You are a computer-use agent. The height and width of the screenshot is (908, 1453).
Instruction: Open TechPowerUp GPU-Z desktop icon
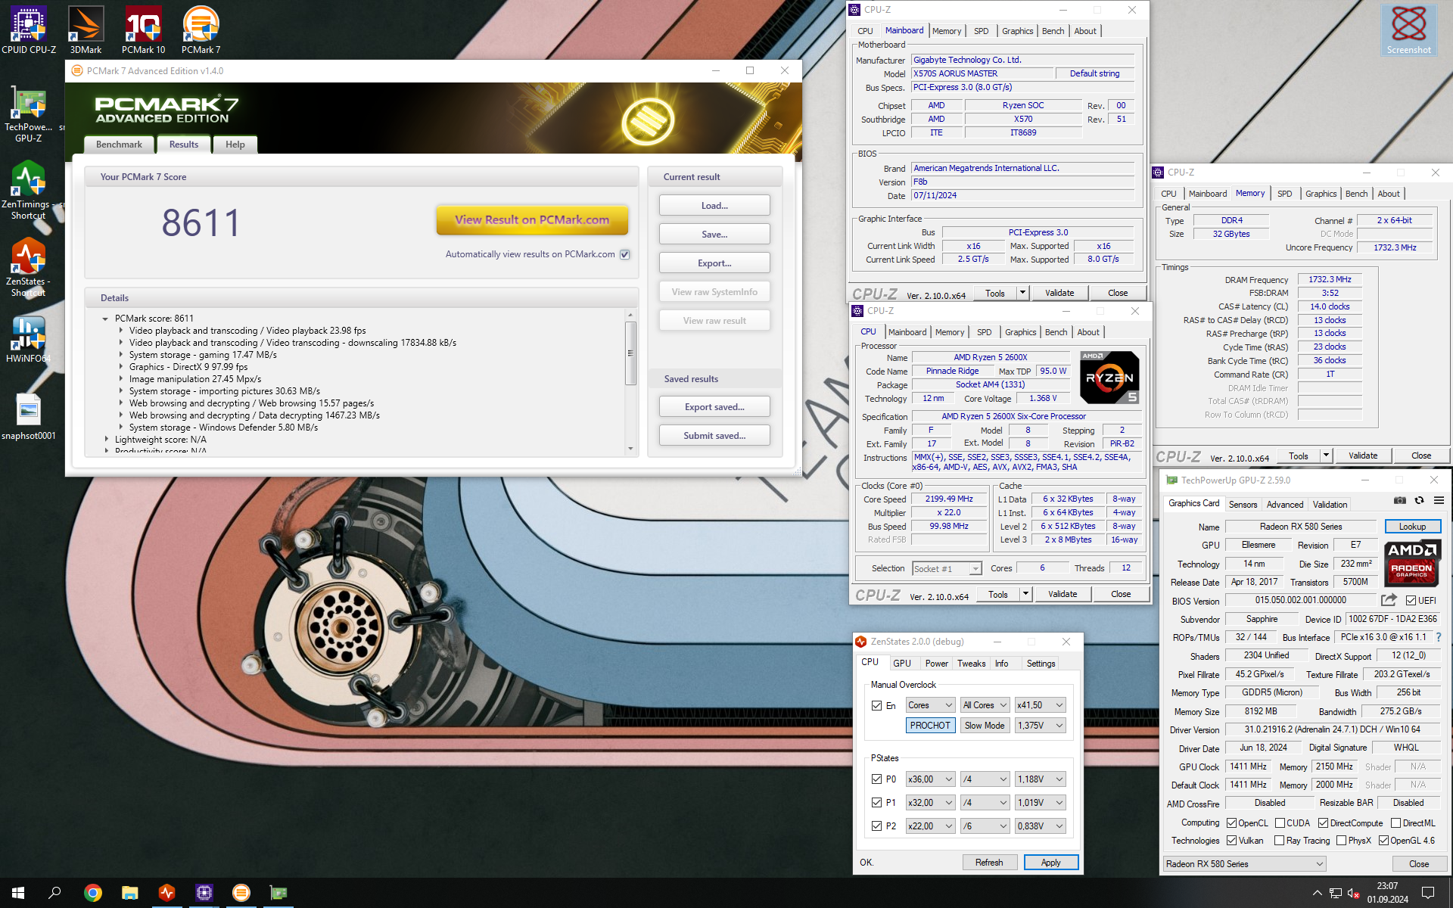[x=28, y=113]
